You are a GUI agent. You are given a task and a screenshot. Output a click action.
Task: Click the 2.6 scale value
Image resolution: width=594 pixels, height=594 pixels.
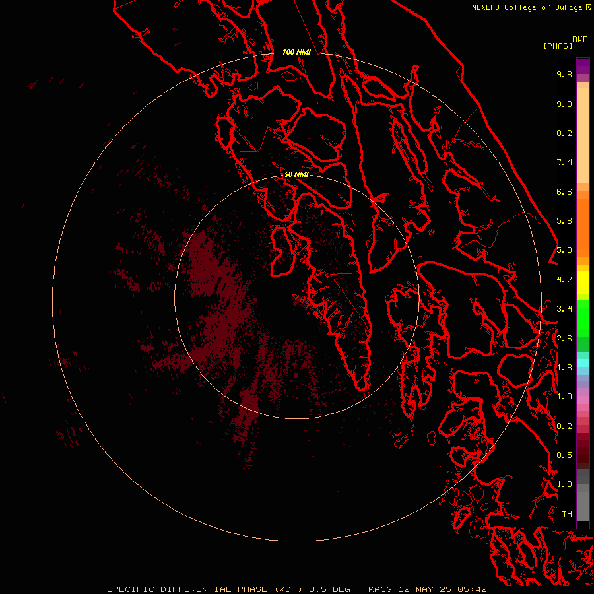click(564, 339)
